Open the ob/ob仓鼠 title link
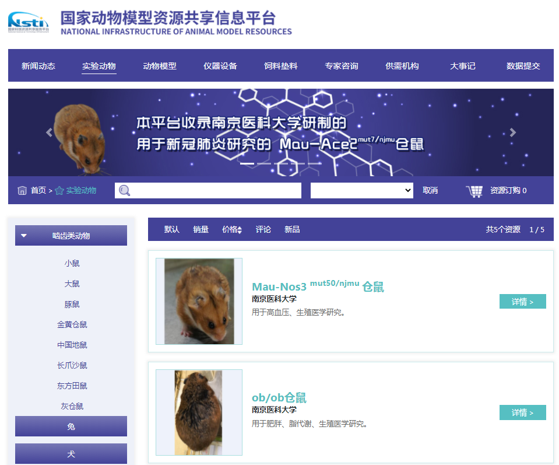The width and height of the screenshot is (559, 465). pyautogui.click(x=279, y=397)
